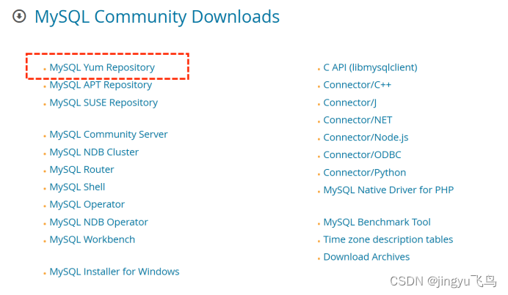Open the MySQL APT Repository link
Screen dimensions: 508x295
[x=101, y=85]
